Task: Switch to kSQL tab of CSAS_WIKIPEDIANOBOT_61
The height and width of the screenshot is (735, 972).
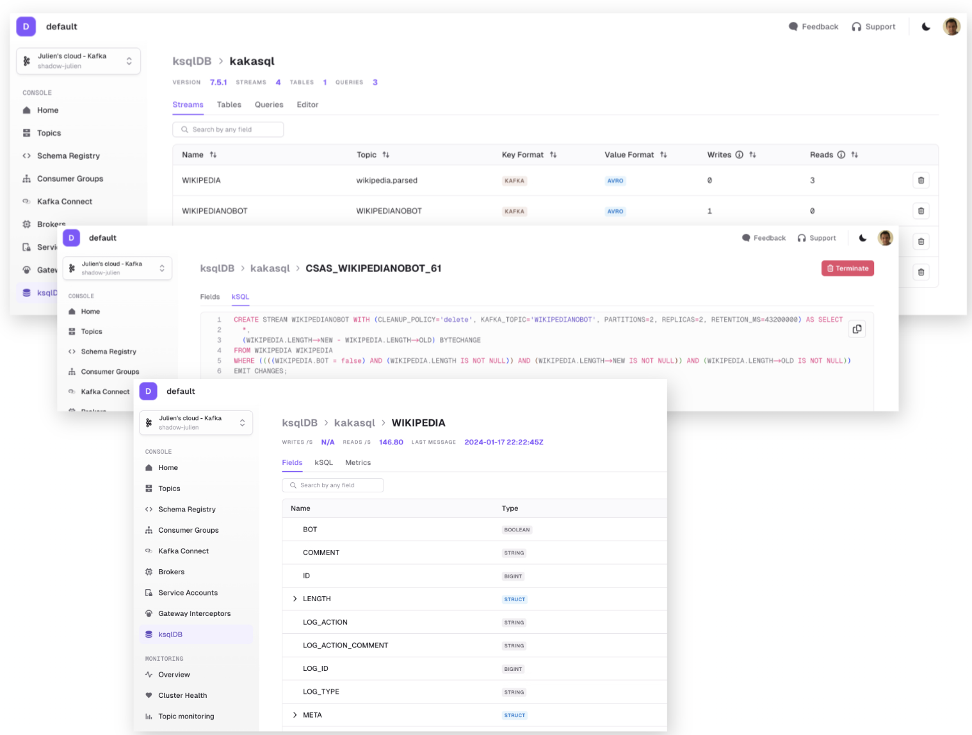Action: point(240,297)
